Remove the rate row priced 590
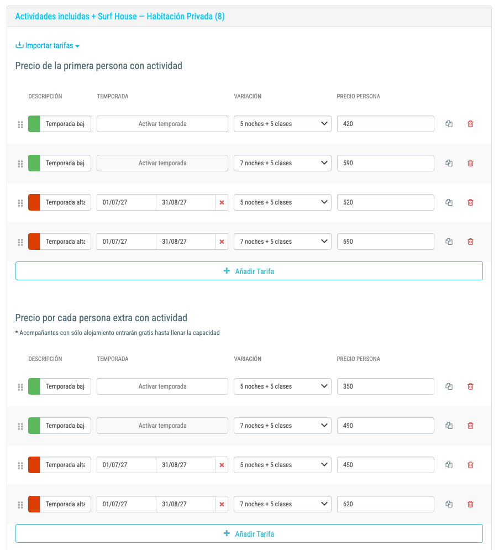 (x=471, y=163)
